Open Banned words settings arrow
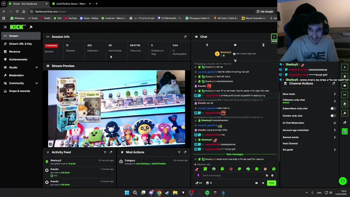This screenshot has height=197, width=350. click(335, 137)
